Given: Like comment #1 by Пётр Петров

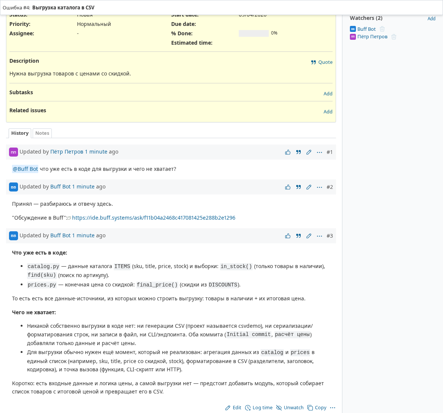Looking at the screenshot, I should coord(288,152).
